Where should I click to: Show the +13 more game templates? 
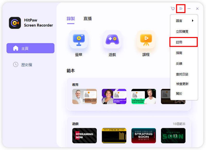tap(173, 136)
